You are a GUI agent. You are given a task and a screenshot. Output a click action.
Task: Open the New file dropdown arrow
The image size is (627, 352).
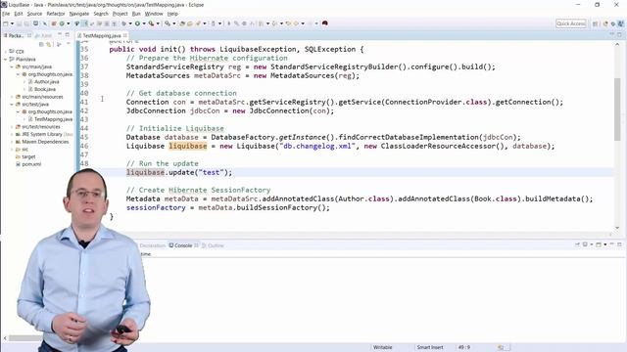[12, 23]
